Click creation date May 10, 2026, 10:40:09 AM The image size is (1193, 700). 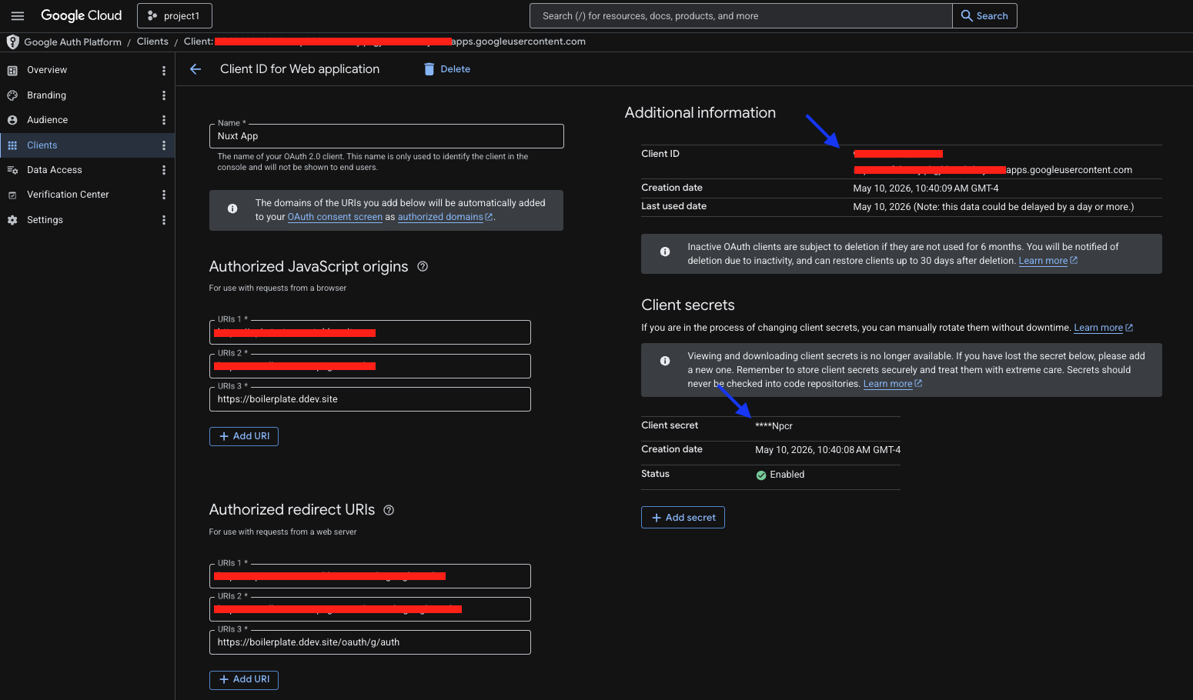pyautogui.click(x=926, y=188)
